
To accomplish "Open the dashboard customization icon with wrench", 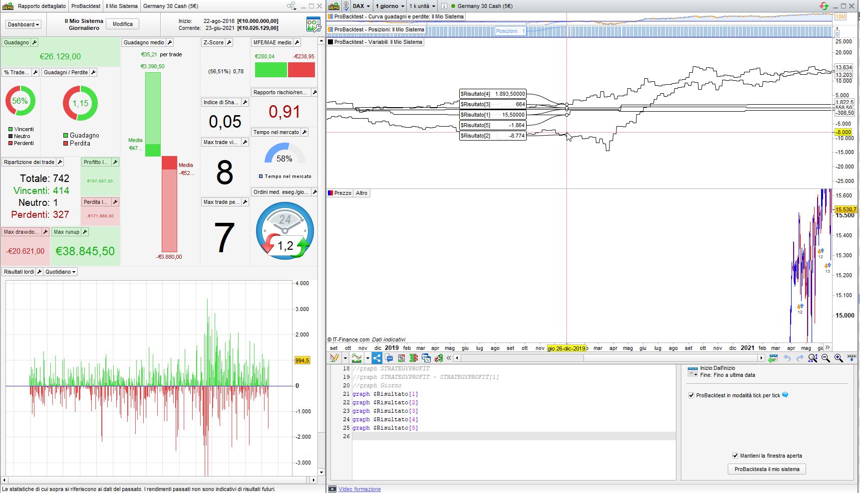I will (313, 24).
